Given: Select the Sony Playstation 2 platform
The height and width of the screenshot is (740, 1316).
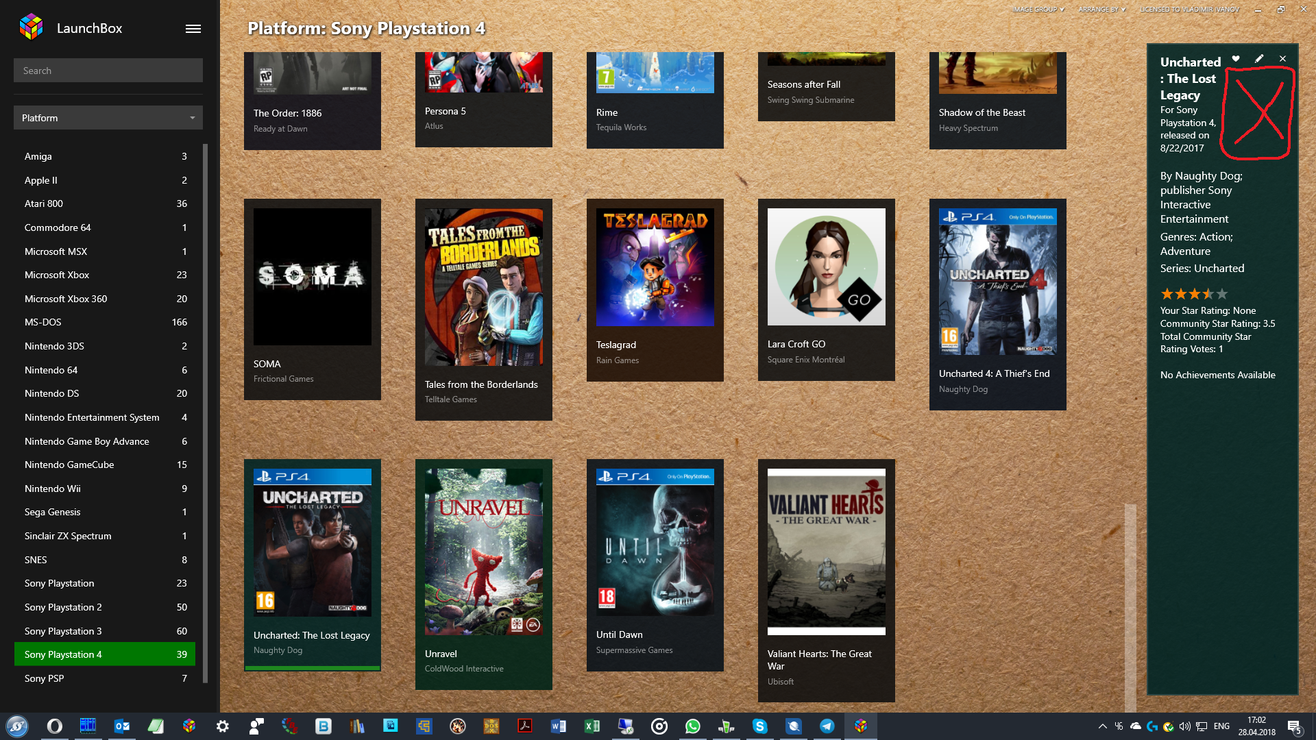Looking at the screenshot, I should [105, 607].
